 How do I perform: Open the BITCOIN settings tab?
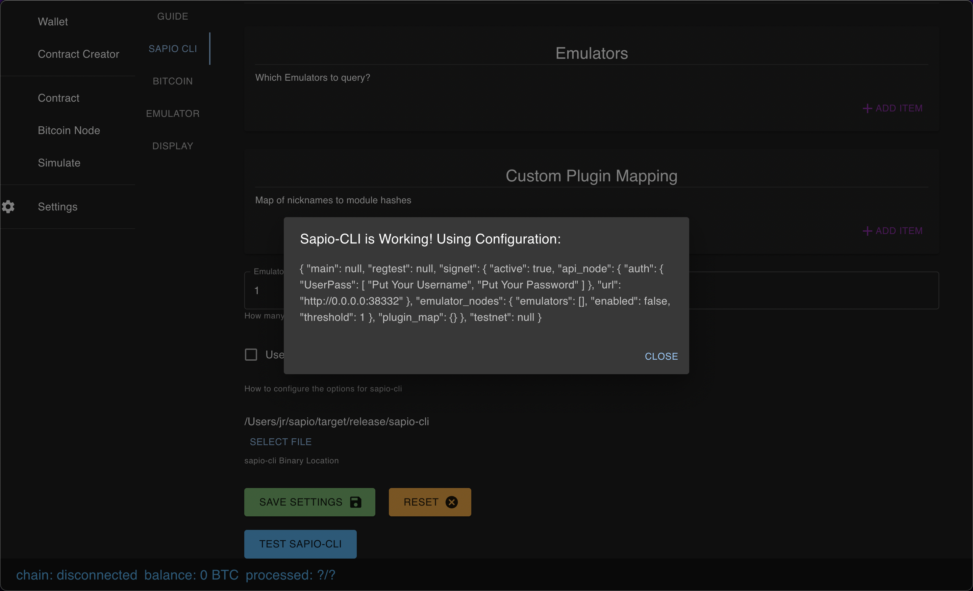[x=173, y=81]
